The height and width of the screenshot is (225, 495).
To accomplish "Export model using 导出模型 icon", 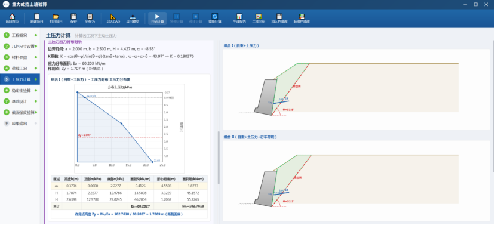I will click(x=133, y=19).
